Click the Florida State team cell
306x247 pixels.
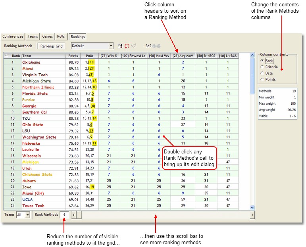pos(43,94)
